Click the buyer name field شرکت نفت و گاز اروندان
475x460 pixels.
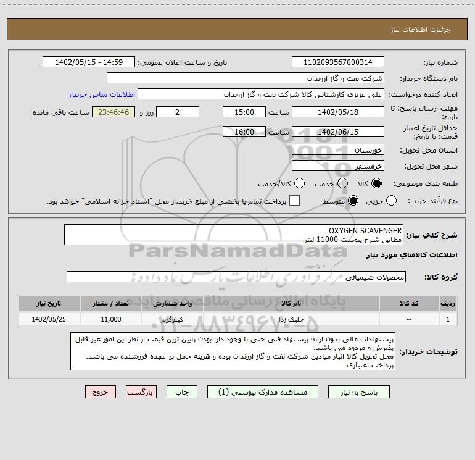(246, 78)
